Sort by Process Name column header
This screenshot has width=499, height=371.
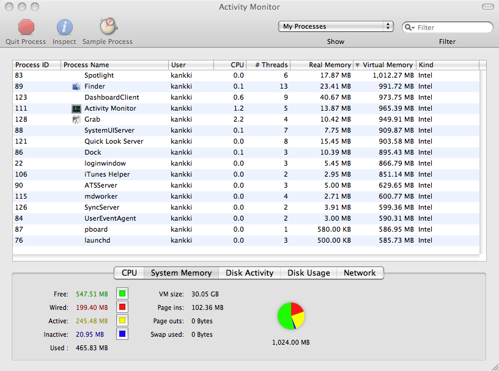tap(114, 65)
